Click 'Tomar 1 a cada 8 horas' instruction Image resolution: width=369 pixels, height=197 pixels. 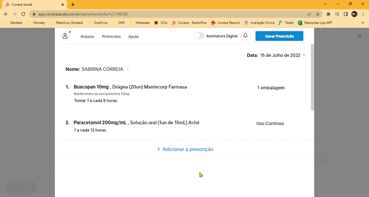[95, 101]
